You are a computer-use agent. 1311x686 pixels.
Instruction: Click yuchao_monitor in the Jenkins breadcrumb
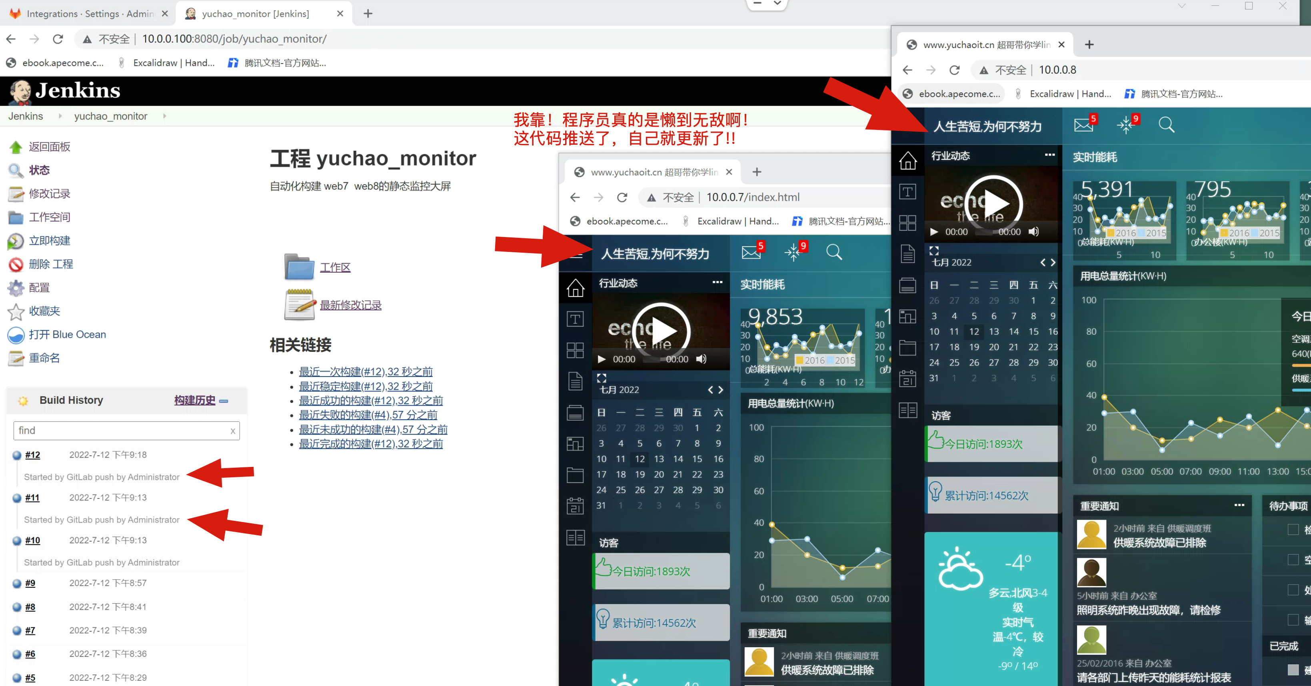pyautogui.click(x=110, y=116)
